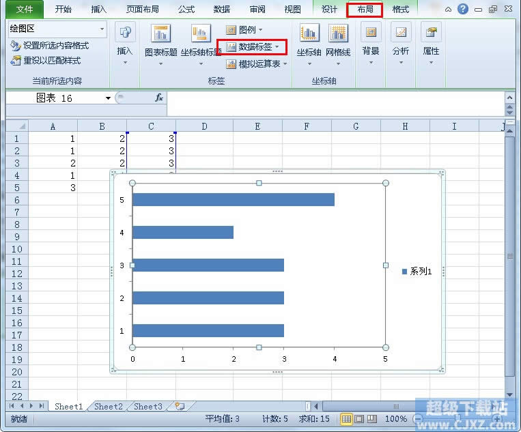Switch to Normal view in status bar
Image resolution: width=521 pixels, height=432 pixels.
[346, 418]
